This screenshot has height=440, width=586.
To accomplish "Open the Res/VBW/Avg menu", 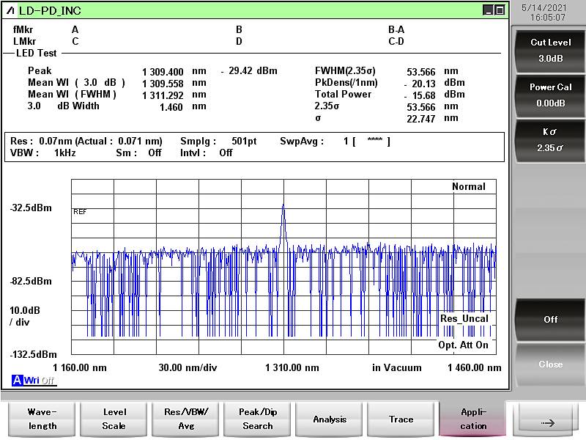I will click(x=185, y=419).
